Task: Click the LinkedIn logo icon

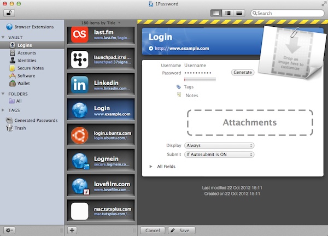Action: (x=79, y=85)
